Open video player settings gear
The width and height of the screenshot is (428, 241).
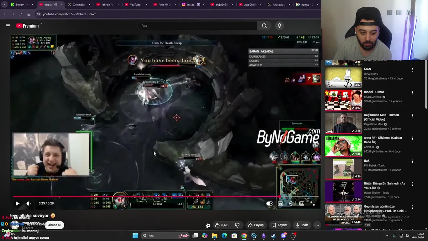(x=291, y=204)
